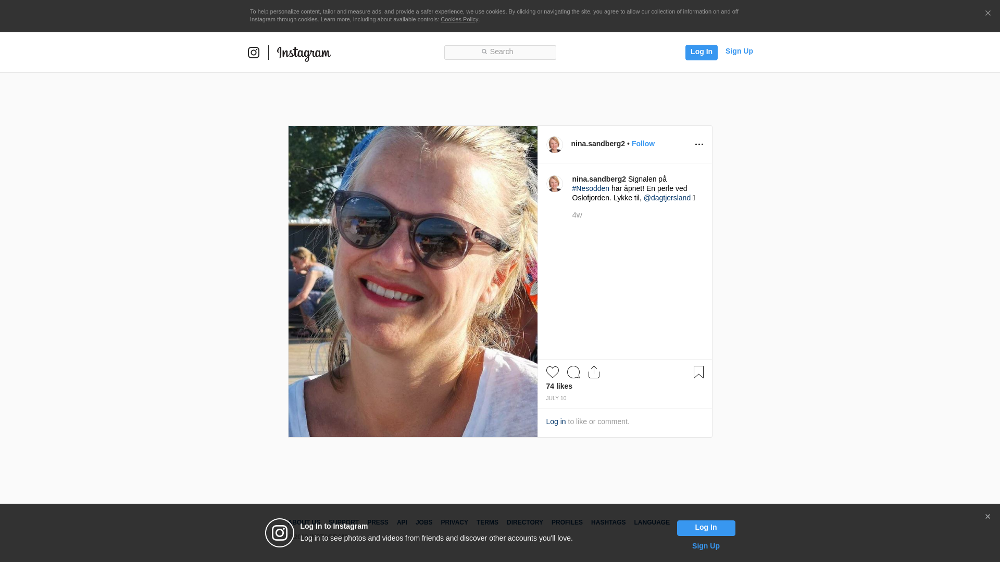Open the JOBS footer link
Screen dimensions: 1000x562
[x=424, y=522]
